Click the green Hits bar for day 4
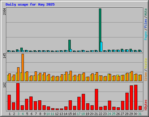The image size is (149, 117). 22,50
